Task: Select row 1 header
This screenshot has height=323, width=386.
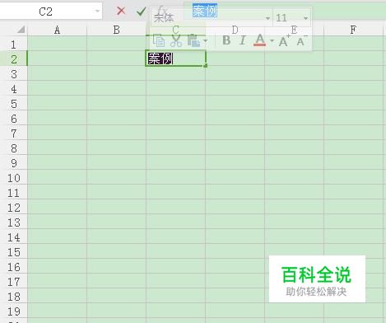Action: point(13,44)
